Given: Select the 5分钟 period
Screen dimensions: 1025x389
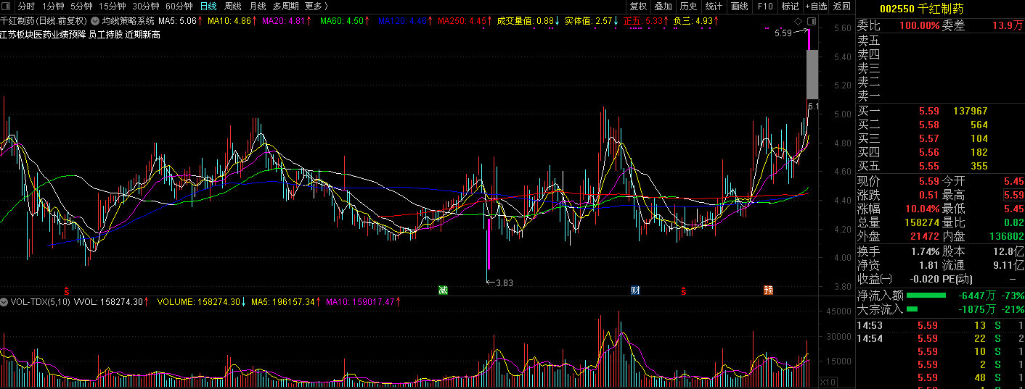Looking at the screenshot, I should click(82, 7).
